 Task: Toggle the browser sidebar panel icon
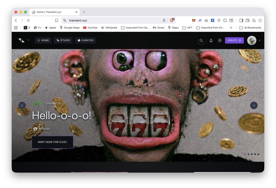click(241, 21)
